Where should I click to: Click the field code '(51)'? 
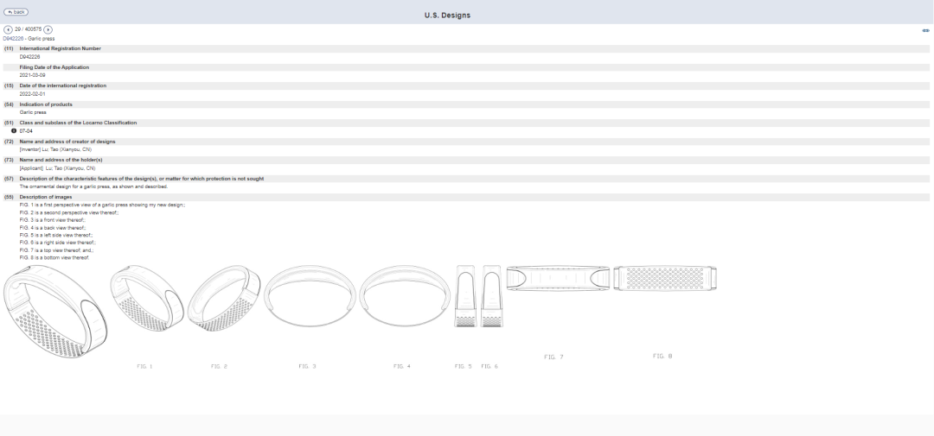pyautogui.click(x=9, y=123)
